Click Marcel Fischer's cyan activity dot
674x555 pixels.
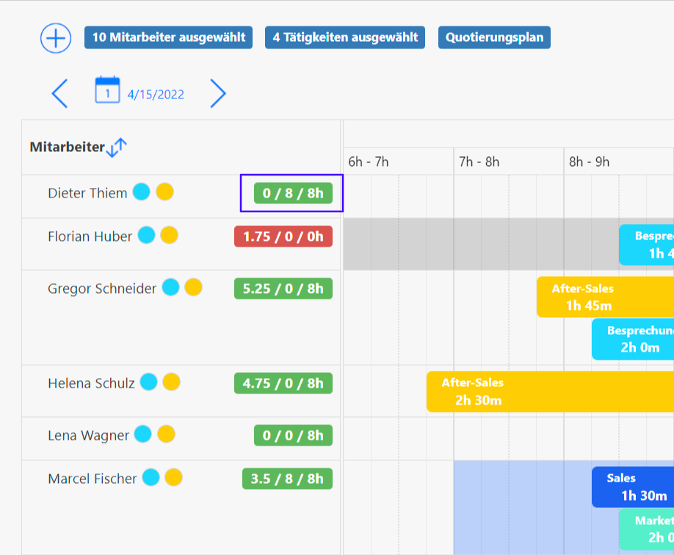point(151,478)
